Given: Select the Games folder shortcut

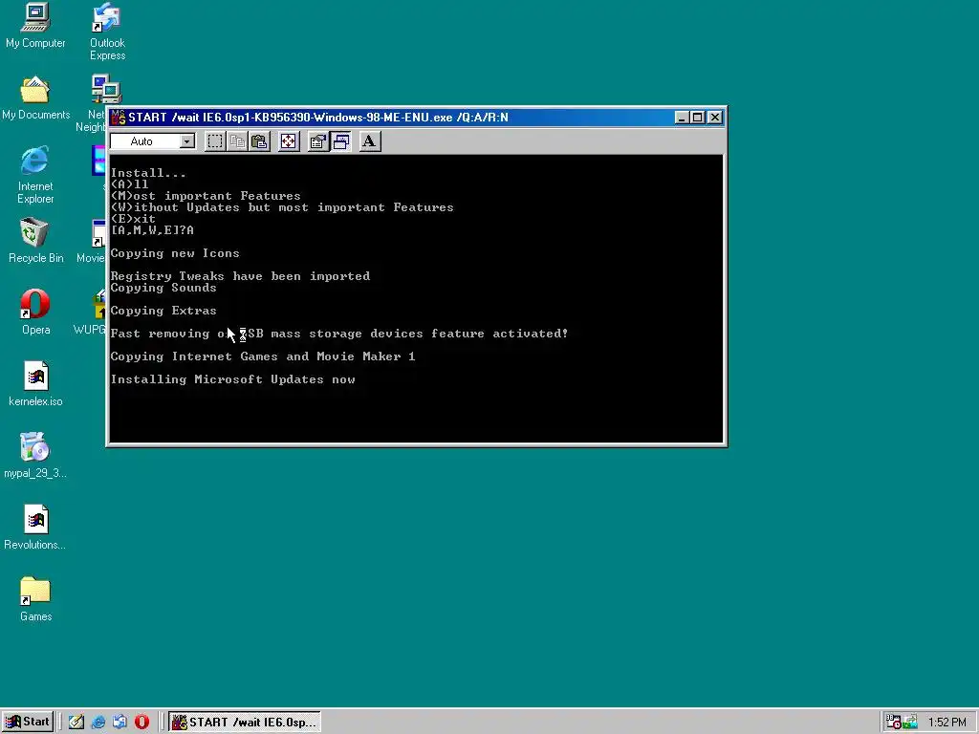Looking at the screenshot, I should click(35, 600).
